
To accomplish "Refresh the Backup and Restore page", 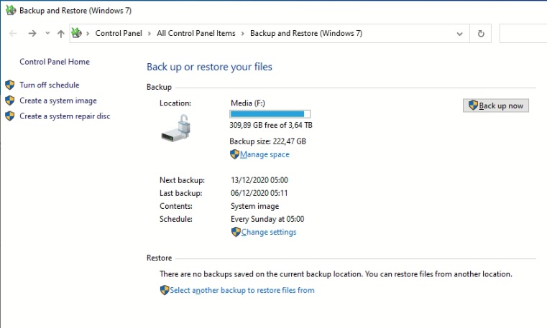I will pos(481,34).
